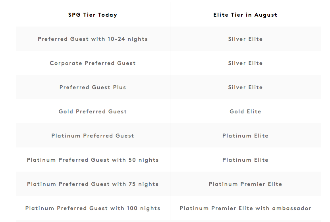Click the Elite Tier in August header
This screenshot has width=330, height=222.
click(245, 15)
